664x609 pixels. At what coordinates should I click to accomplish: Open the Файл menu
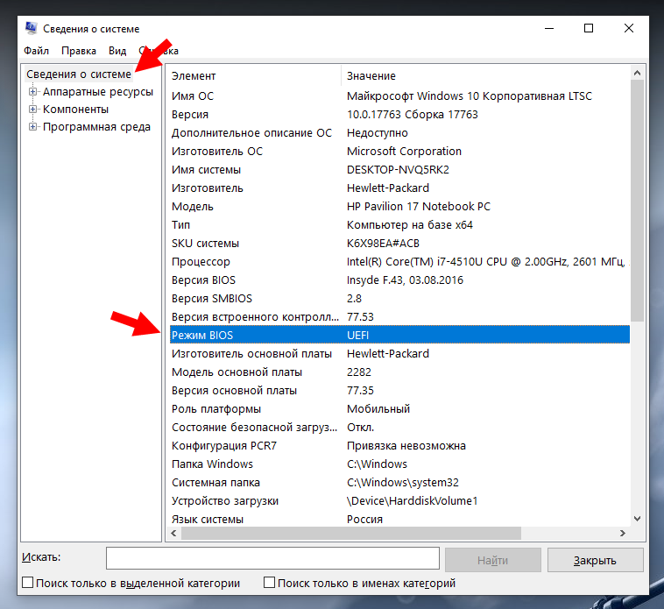(36, 51)
